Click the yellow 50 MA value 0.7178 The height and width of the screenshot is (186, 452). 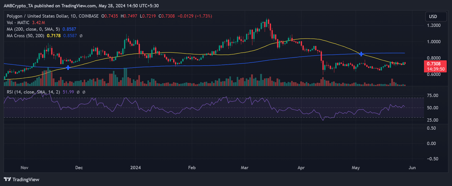[x=54, y=36]
